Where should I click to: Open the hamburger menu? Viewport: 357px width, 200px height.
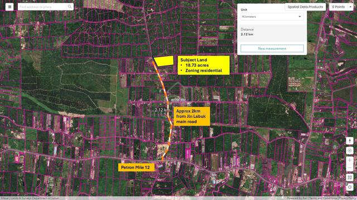pos(9,7)
